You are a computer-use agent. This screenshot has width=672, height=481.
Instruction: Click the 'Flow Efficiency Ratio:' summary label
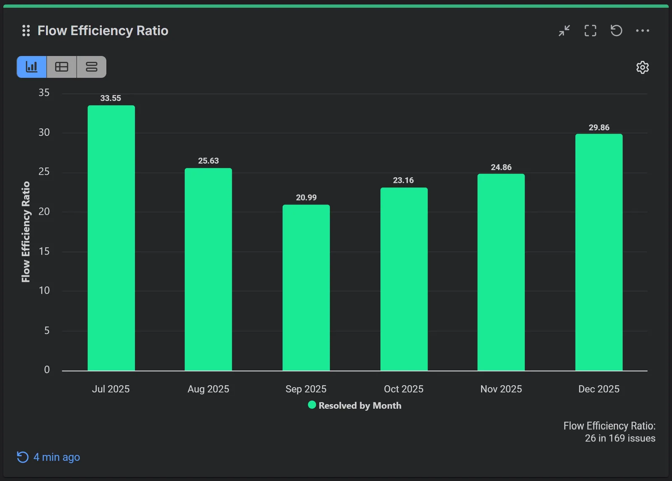(609, 426)
